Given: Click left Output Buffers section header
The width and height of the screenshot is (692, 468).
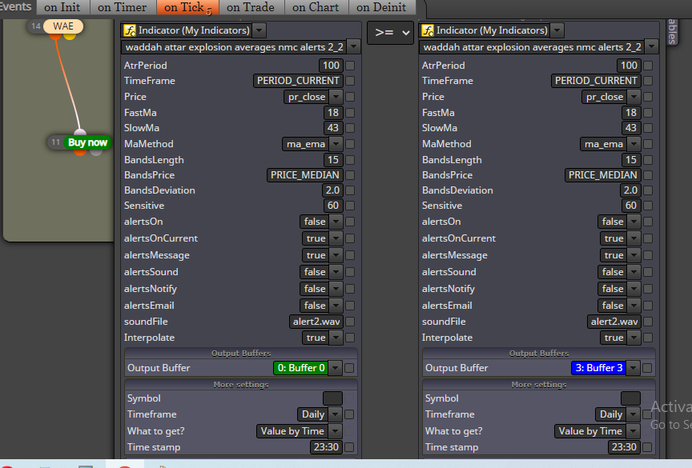Looking at the screenshot, I should 241,354.
